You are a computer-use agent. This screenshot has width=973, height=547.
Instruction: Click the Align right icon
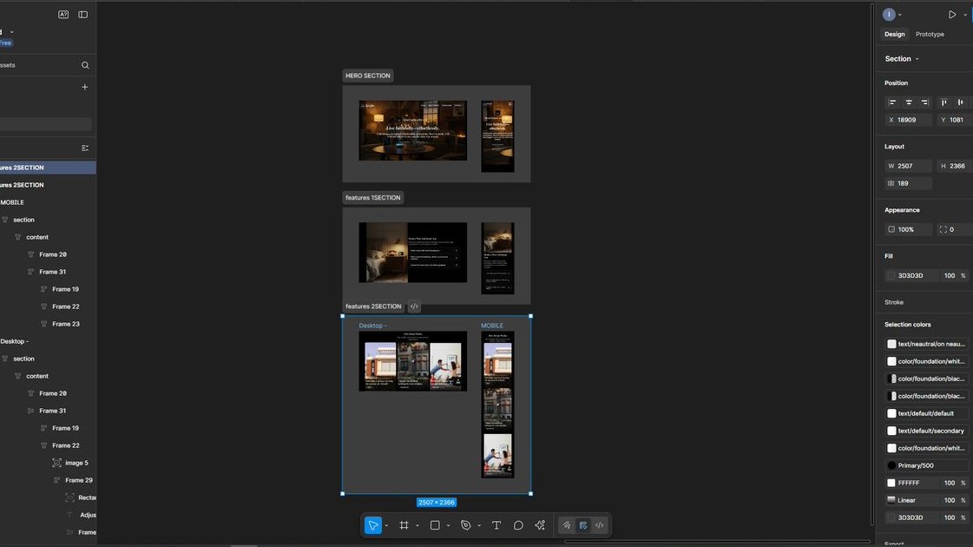tap(924, 102)
